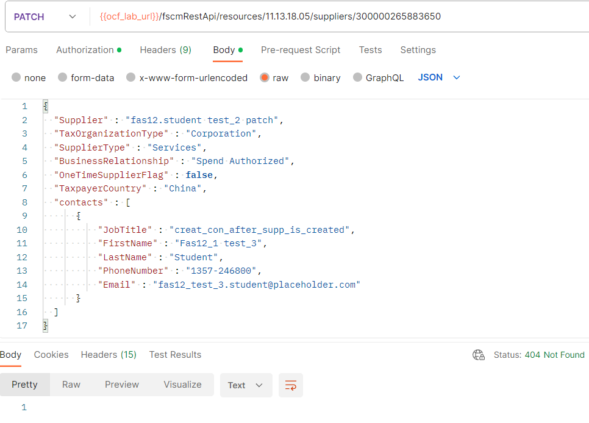
Task: Open the Pre-request Script tab
Action: (301, 50)
